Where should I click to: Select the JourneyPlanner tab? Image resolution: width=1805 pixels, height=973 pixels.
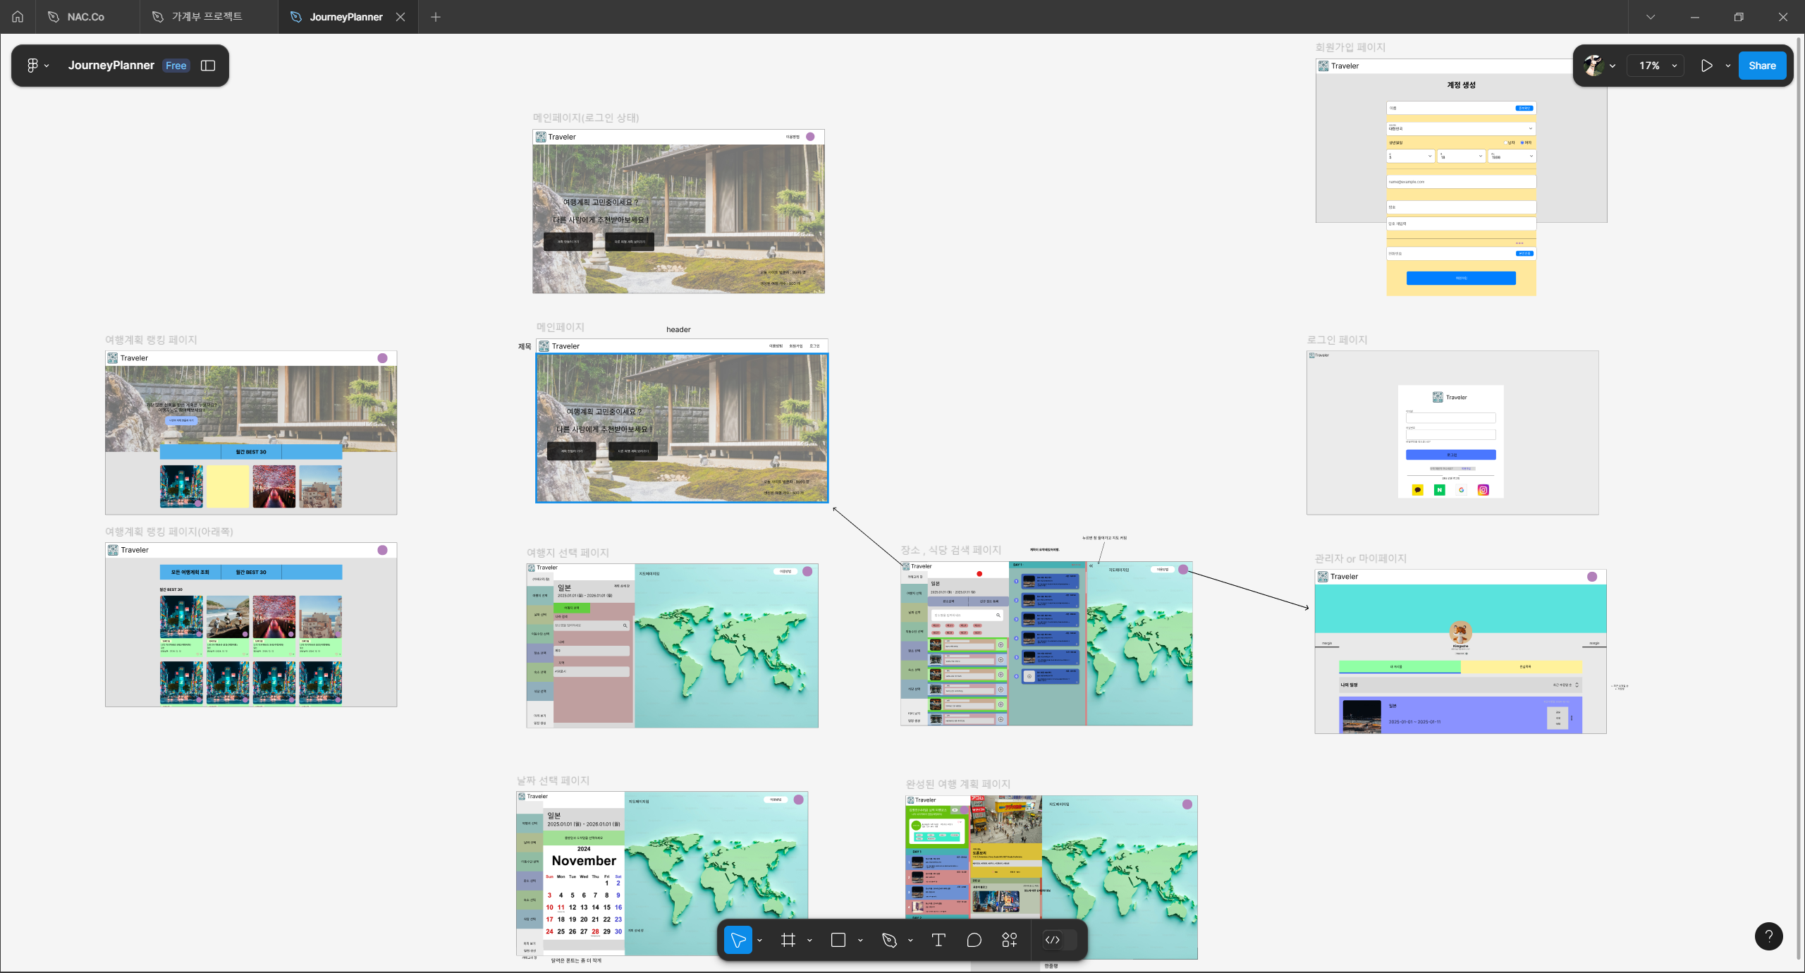346,17
